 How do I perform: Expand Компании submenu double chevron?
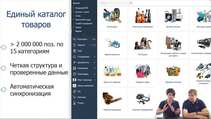[x=95, y=68]
